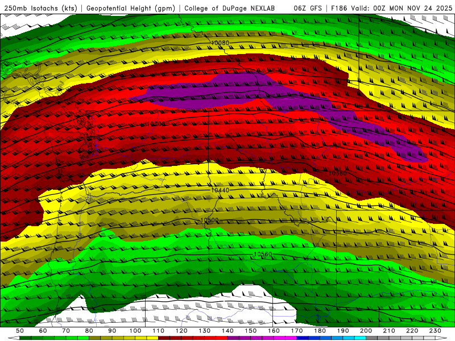Click the 220 value on the color scale
The width and height of the screenshot is (455, 341).
click(412, 331)
